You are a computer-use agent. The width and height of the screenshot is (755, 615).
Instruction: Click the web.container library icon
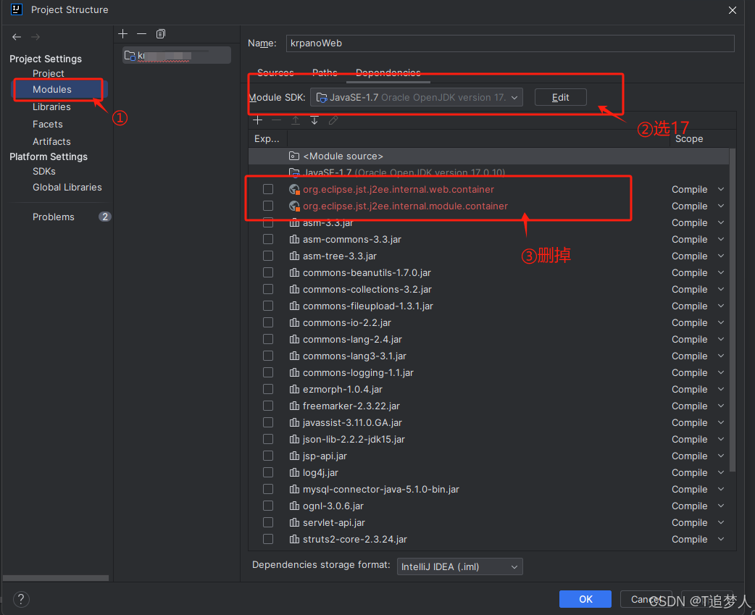pos(294,190)
